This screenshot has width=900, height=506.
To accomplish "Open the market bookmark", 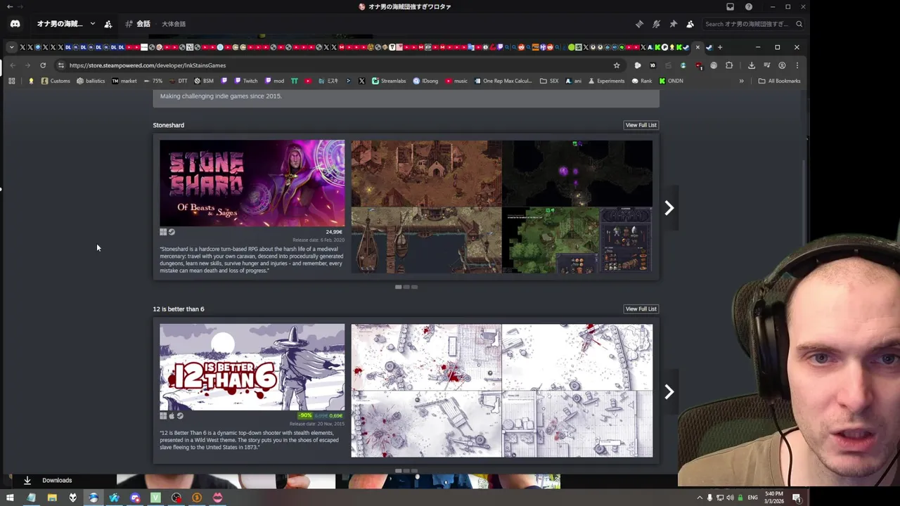I will (x=124, y=81).
